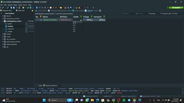Click the disconnect session toolbar icon
This screenshot has height=103, width=184.
point(8,8)
